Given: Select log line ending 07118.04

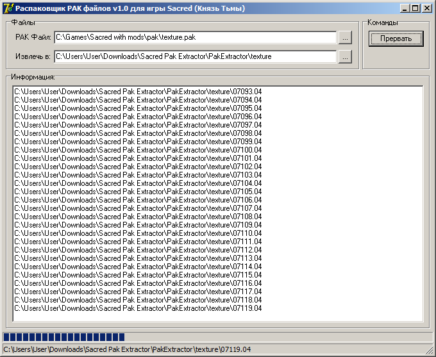Looking at the screenshot, I should coord(138,300).
